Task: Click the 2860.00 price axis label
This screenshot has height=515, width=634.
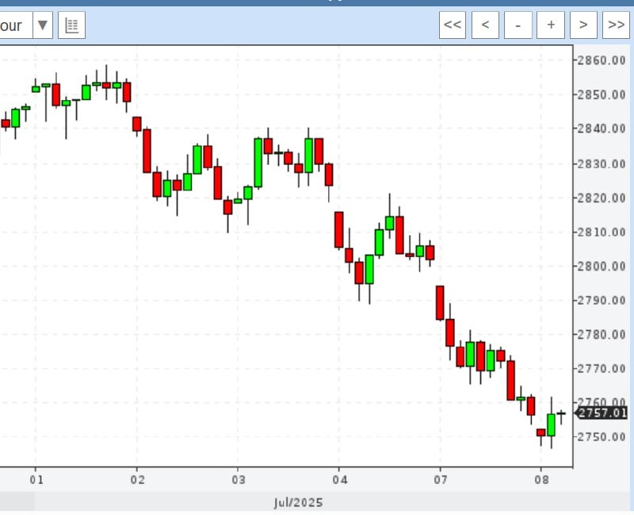Action: coord(602,60)
